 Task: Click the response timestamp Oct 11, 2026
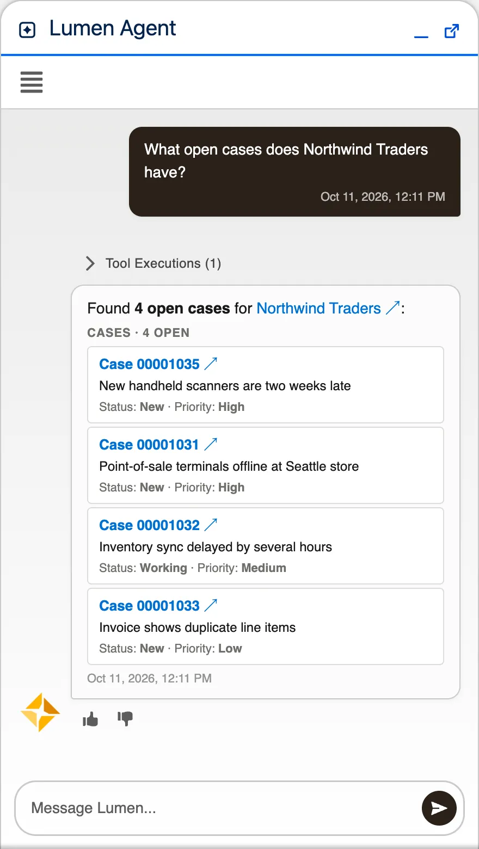pos(149,679)
